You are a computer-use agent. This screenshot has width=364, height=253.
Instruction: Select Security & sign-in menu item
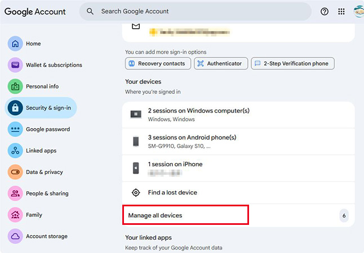click(41, 108)
